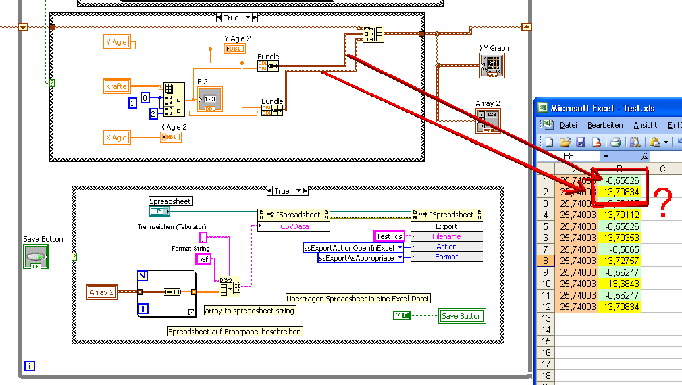
Task: Click the numeric constant 2 near Index Array
Action: 153,114
